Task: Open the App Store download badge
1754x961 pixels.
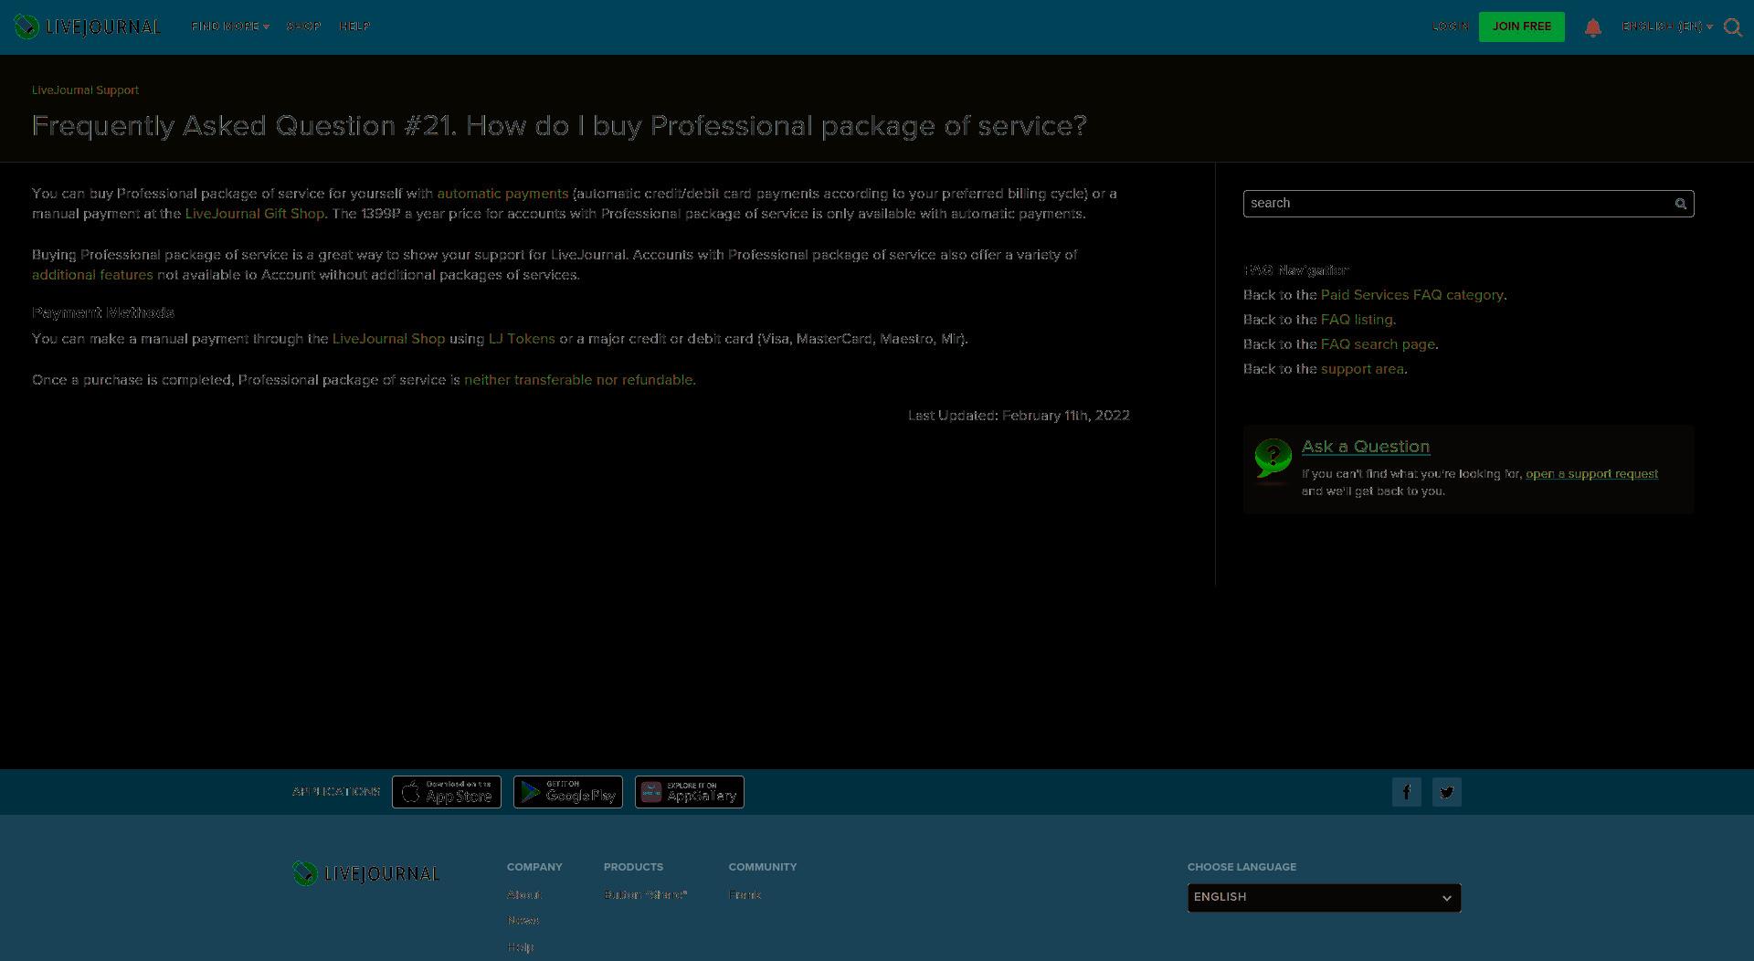Action: [447, 792]
